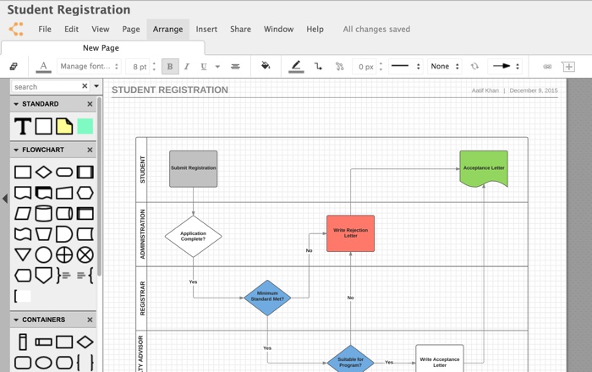This screenshot has height=372, width=592.
Task: Collapse the STANDARD shape section
Action: click(x=16, y=104)
